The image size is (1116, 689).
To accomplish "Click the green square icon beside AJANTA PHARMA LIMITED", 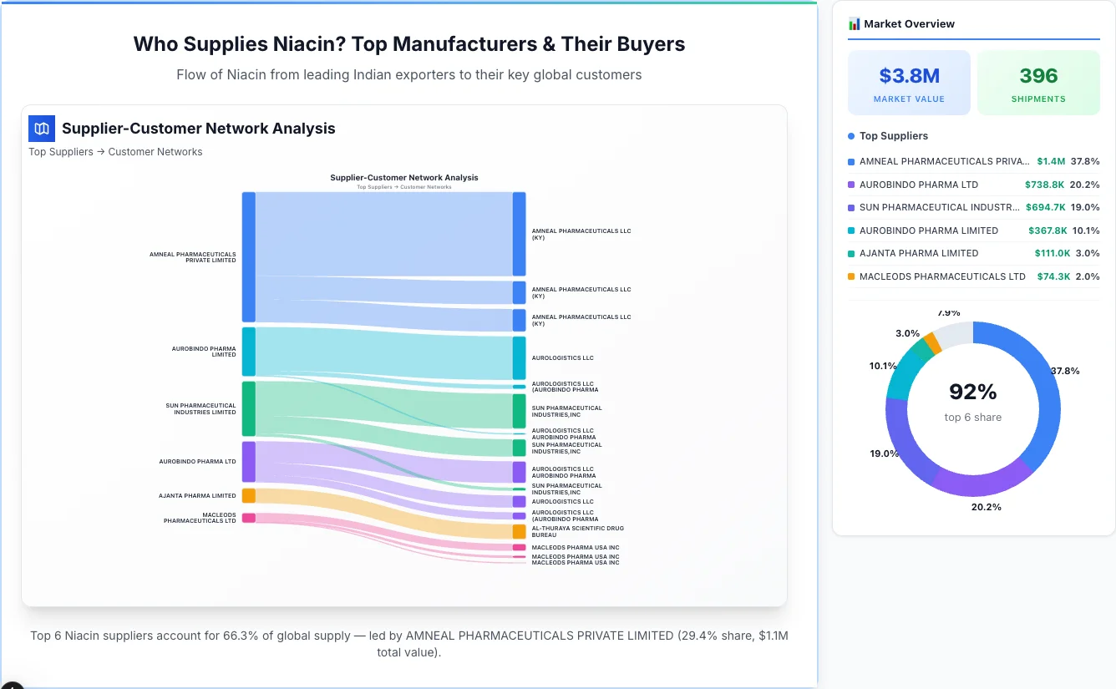I will click(850, 253).
